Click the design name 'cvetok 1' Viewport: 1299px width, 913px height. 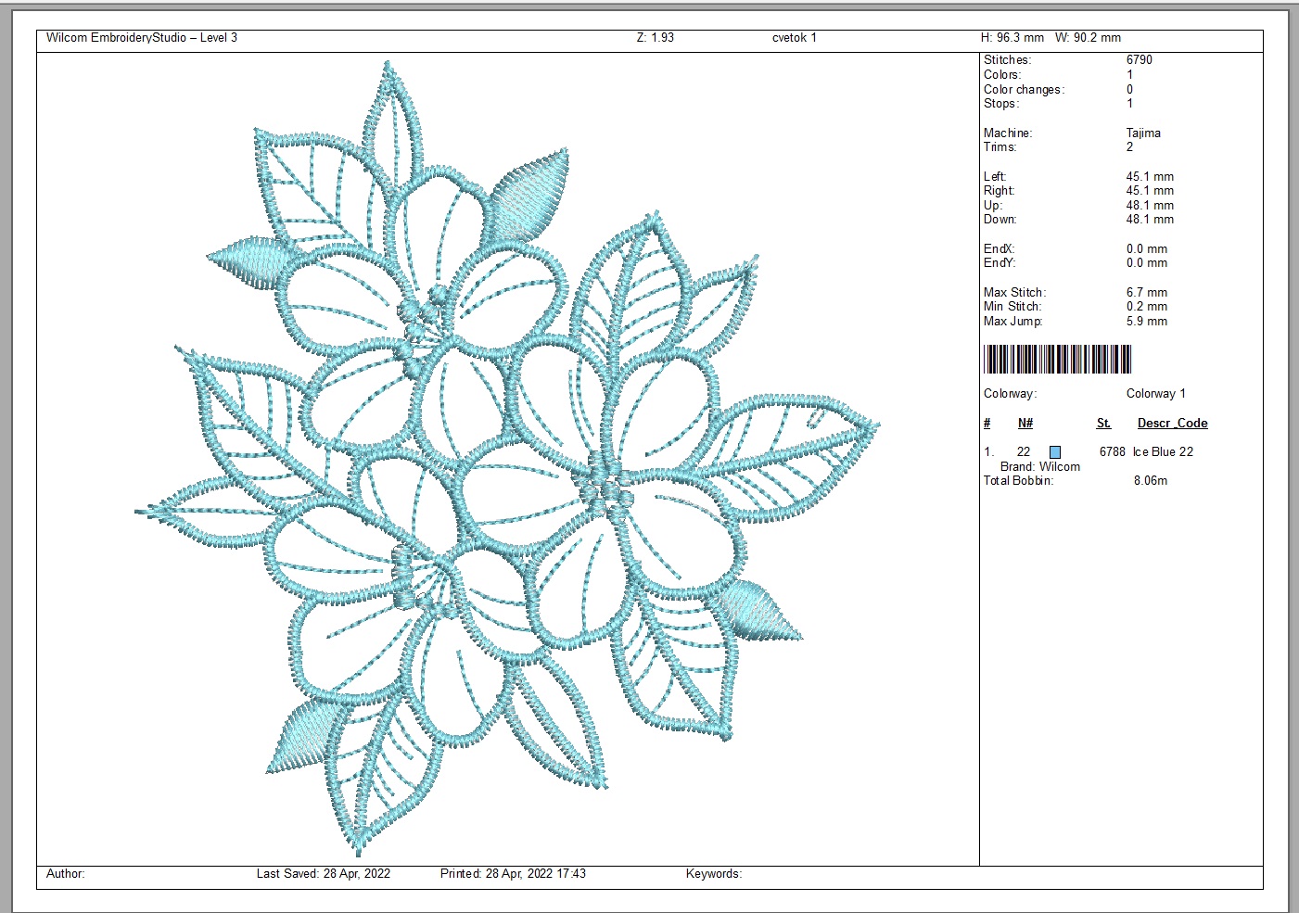[x=794, y=38]
